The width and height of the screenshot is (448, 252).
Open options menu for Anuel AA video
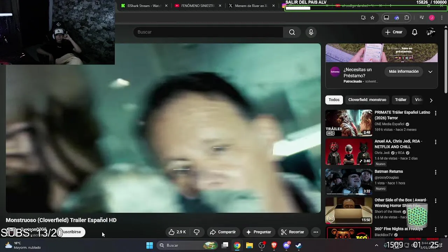[435, 142]
